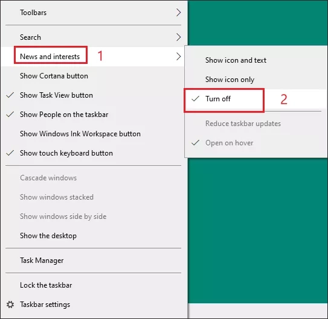The width and height of the screenshot is (328, 319).
Task: Enable Show Windows Ink Workspace button
Action: [92, 134]
